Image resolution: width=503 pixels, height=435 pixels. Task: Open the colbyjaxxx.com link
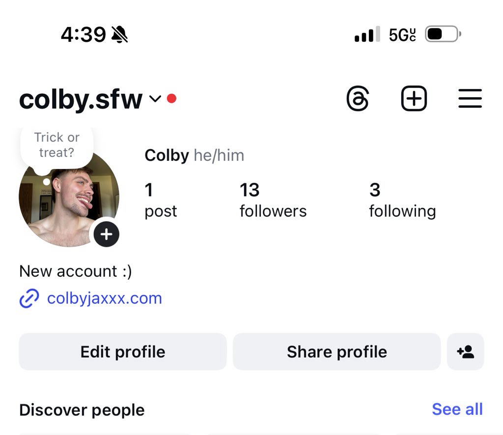[x=105, y=298]
